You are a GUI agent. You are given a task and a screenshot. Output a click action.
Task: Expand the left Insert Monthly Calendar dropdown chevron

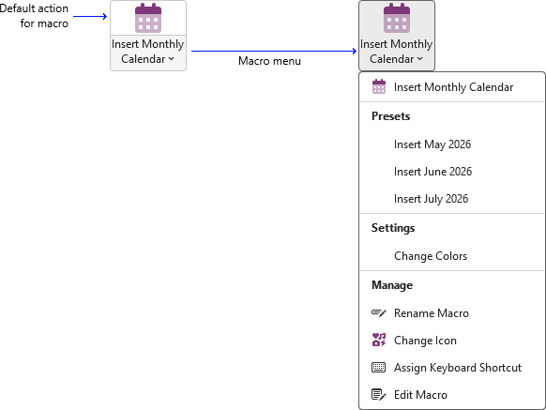click(x=172, y=59)
